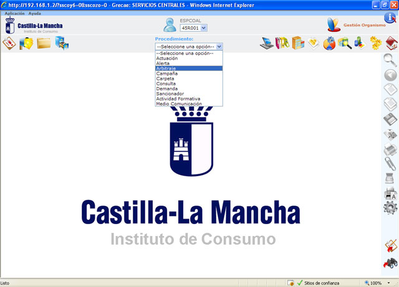Choose Medio Comunicación from the list
This screenshot has width=399, height=287.
(189, 104)
